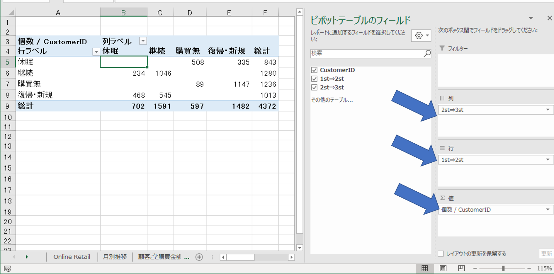This screenshot has width=554, height=274.
Task: Select row 5 header
Action: point(8,62)
